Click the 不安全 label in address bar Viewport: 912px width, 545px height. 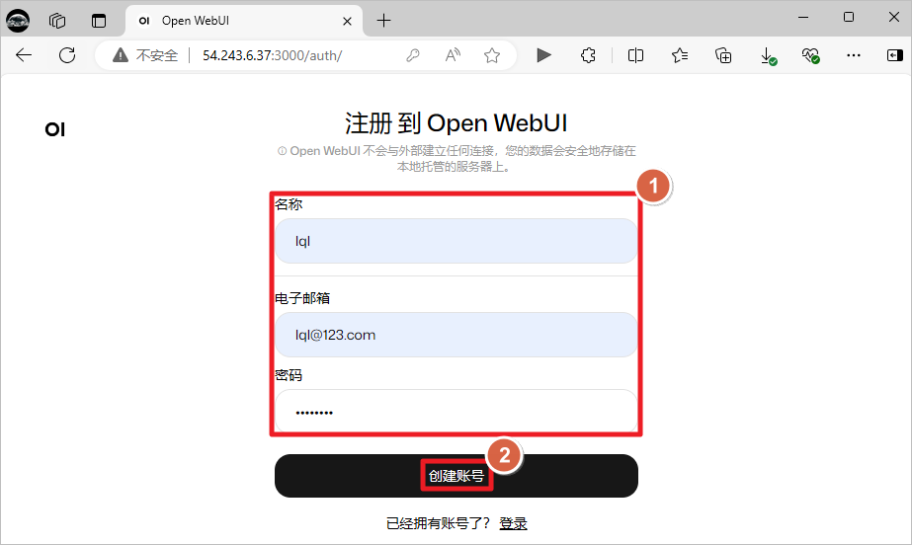[x=157, y=55]
